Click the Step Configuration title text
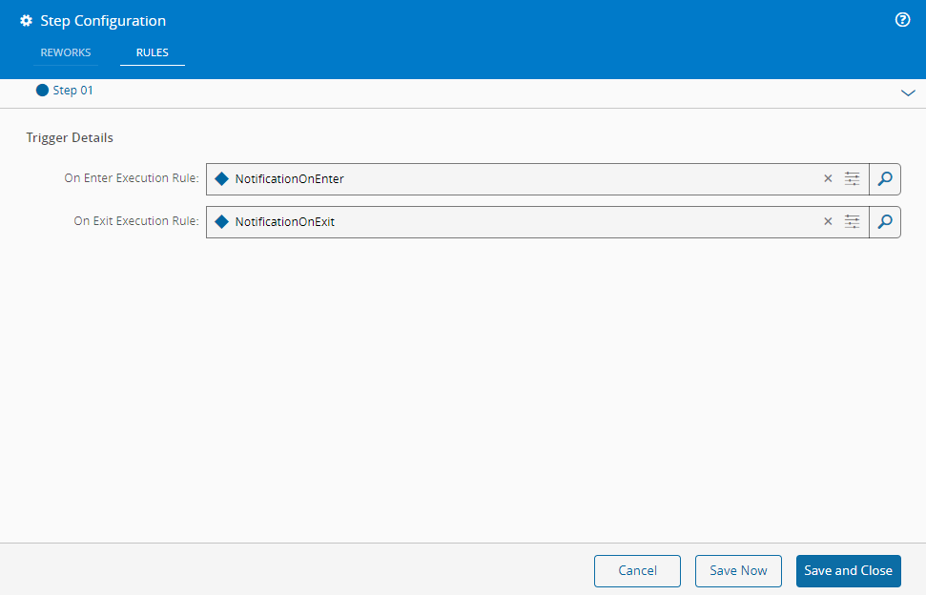 click(x=103, y=21)
